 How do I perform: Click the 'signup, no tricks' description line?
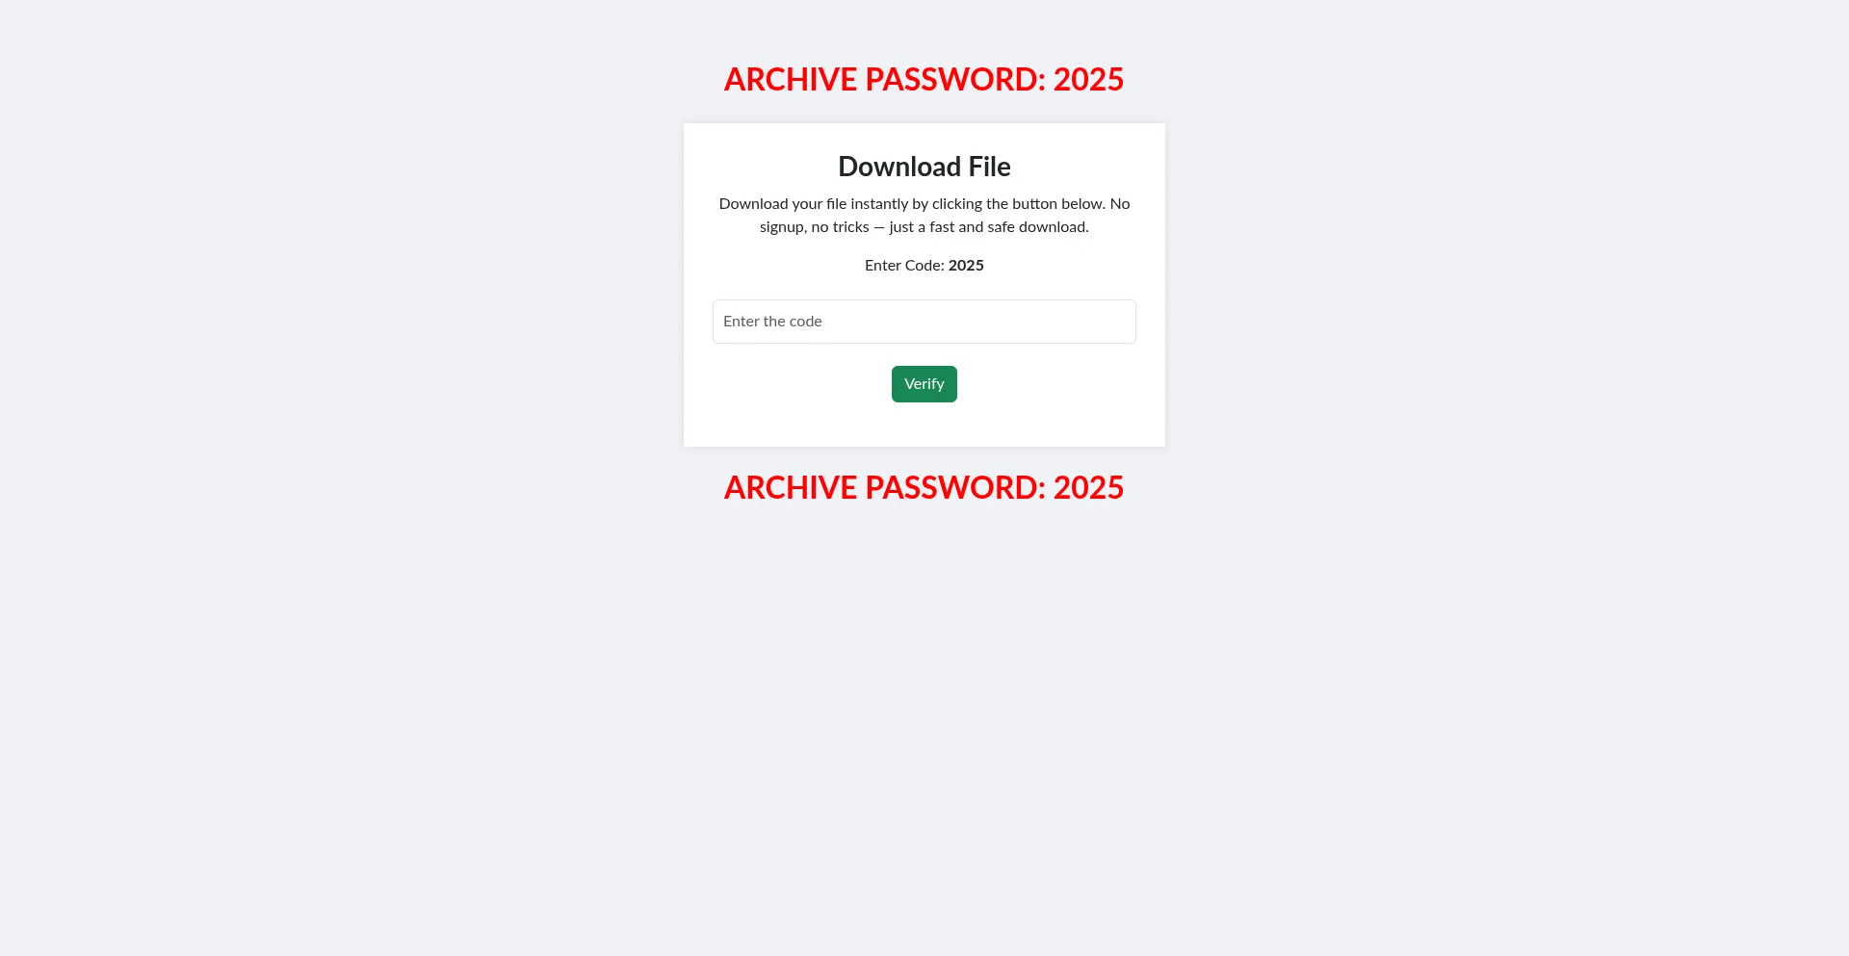(x=924, y=227)
